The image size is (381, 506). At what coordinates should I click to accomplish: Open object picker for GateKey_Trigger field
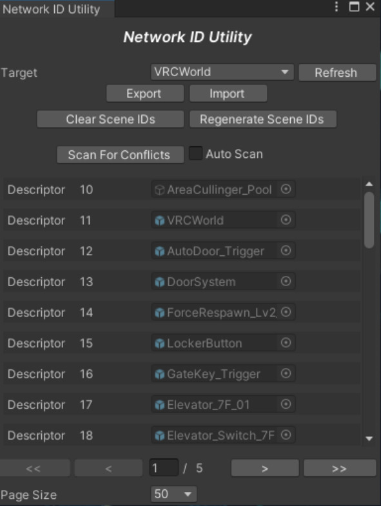tap(286, 374)
